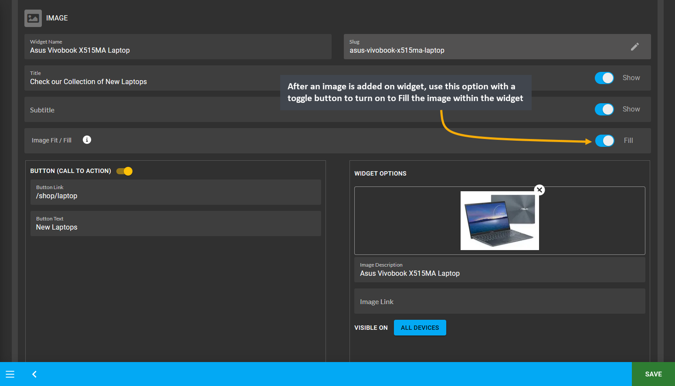
Task: Click the Widget Options heading
Action: (380, 173)
